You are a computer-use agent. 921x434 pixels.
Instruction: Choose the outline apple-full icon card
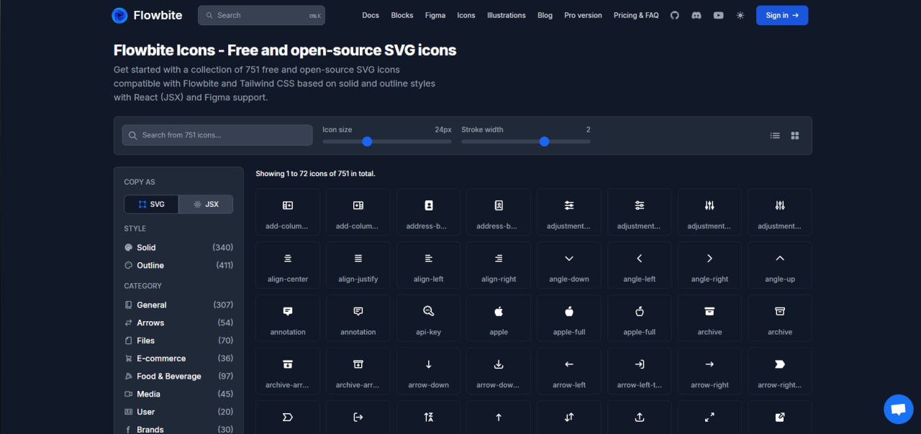(x=640, y=318)
